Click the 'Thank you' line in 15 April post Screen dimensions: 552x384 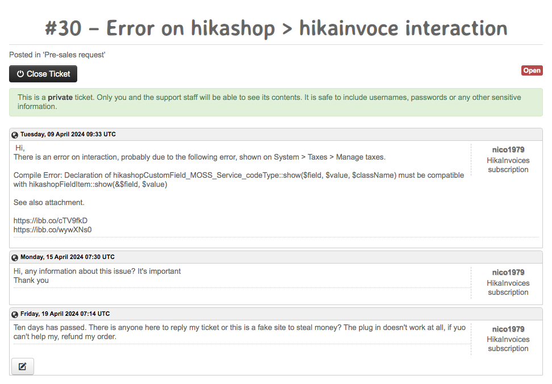coord(31,281)
